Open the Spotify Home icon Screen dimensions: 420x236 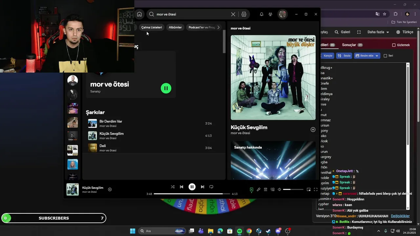(139, 14)
